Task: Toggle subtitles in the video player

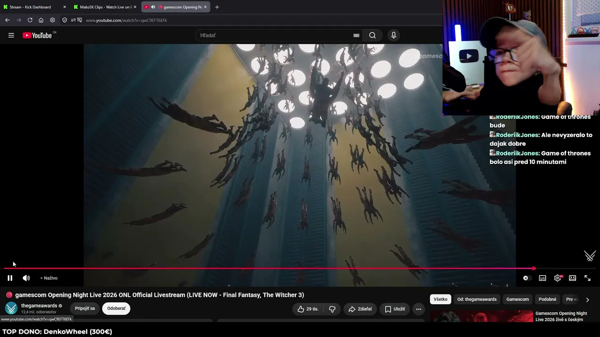Action: (542, 278)
